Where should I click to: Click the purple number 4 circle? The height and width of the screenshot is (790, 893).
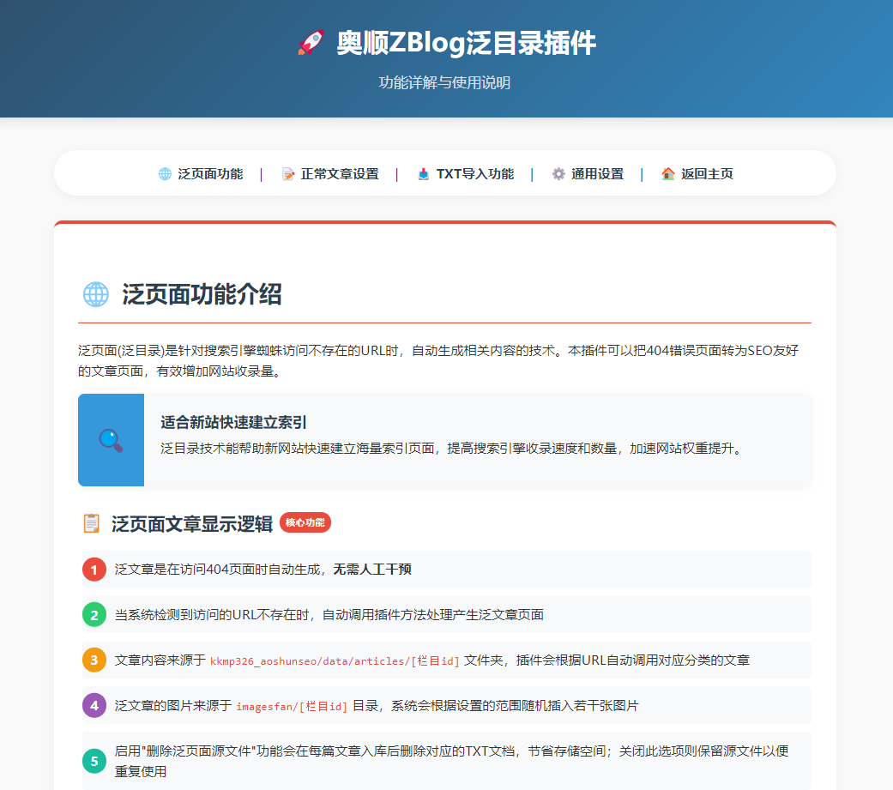point(94,706)
